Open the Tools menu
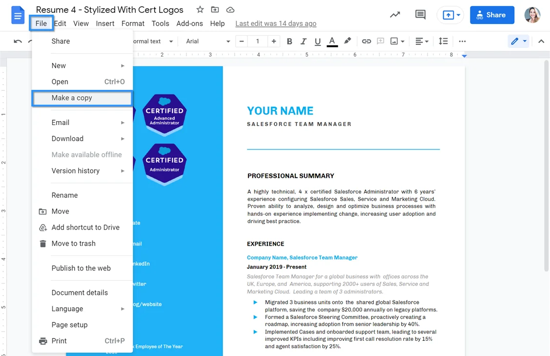Screen dimensions: 550x356 pyautogui.click(x=160, y=23)
